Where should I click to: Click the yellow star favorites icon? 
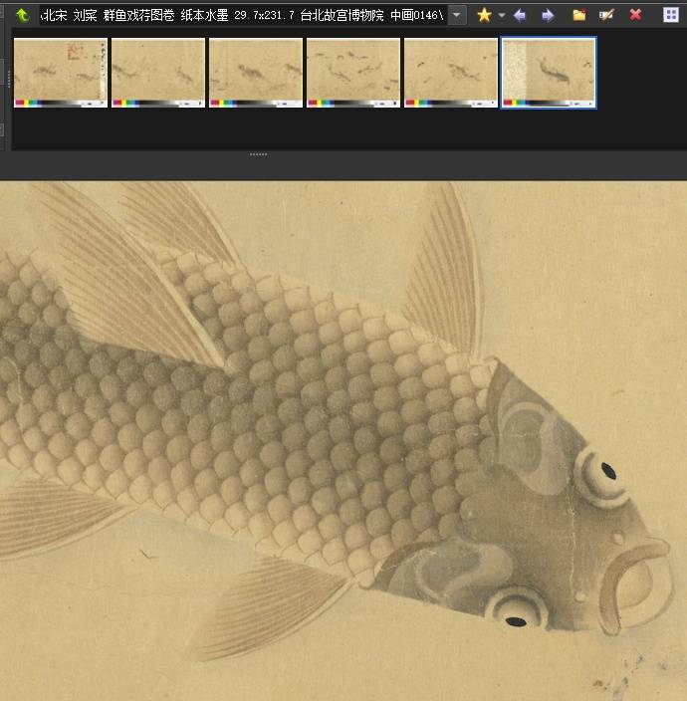(484, 15)
